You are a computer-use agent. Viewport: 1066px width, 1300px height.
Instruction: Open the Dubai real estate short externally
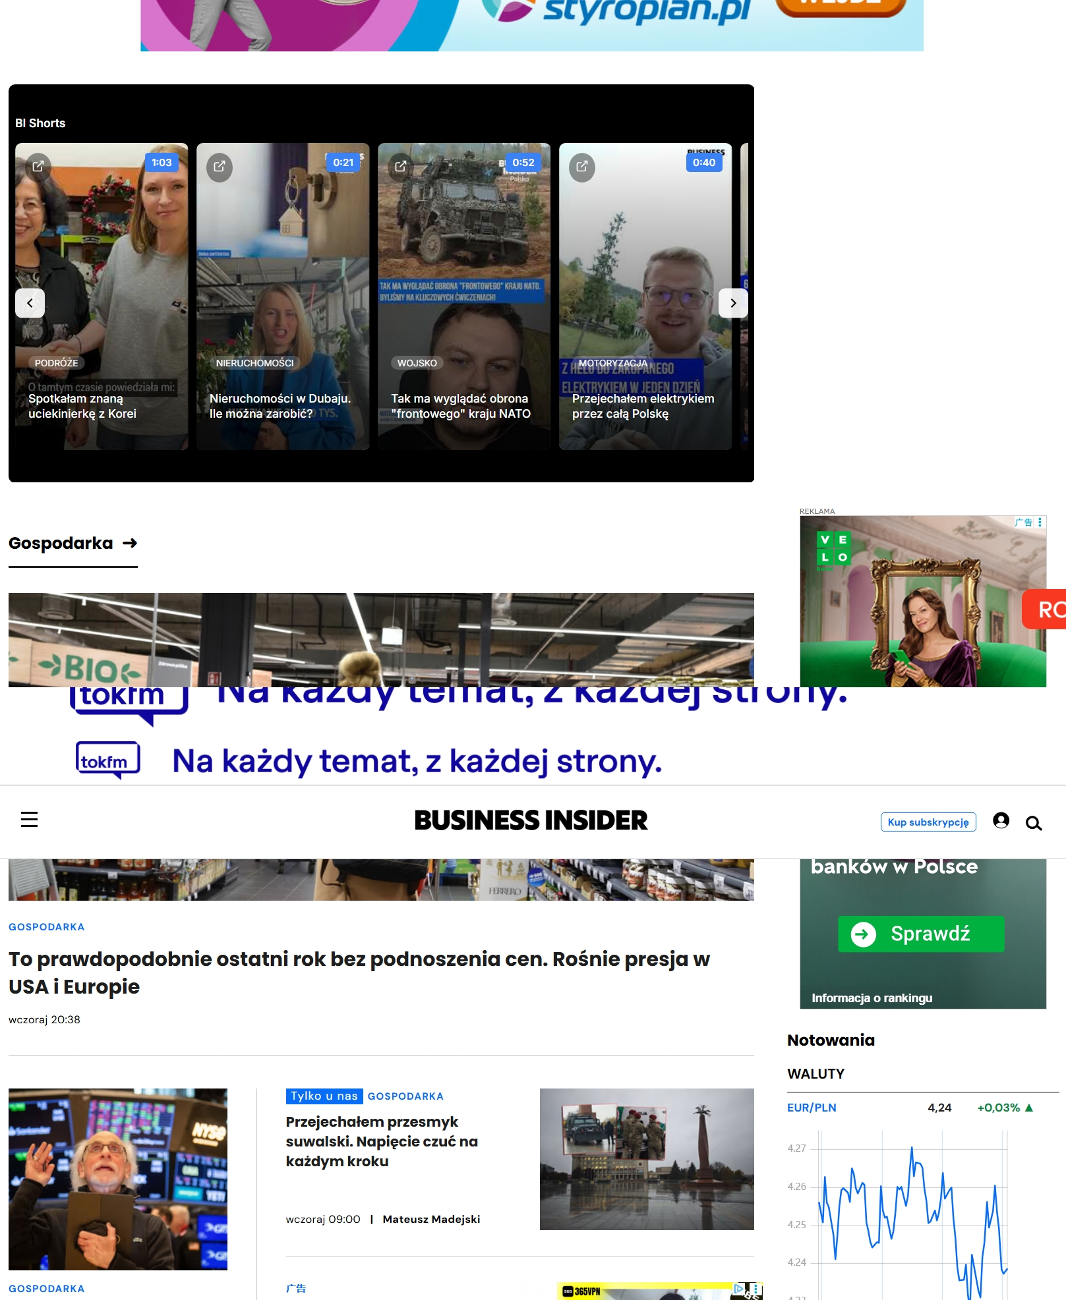pyautogui.click(x=220, y=167)
